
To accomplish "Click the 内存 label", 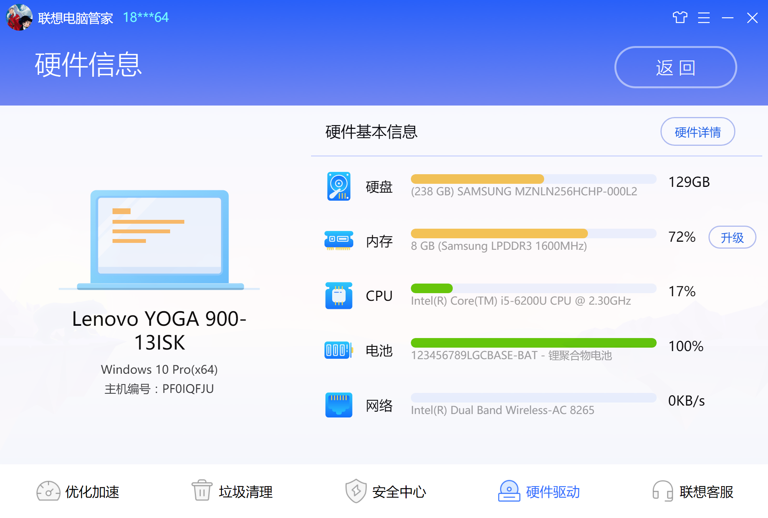I will [x=379, y=241].
